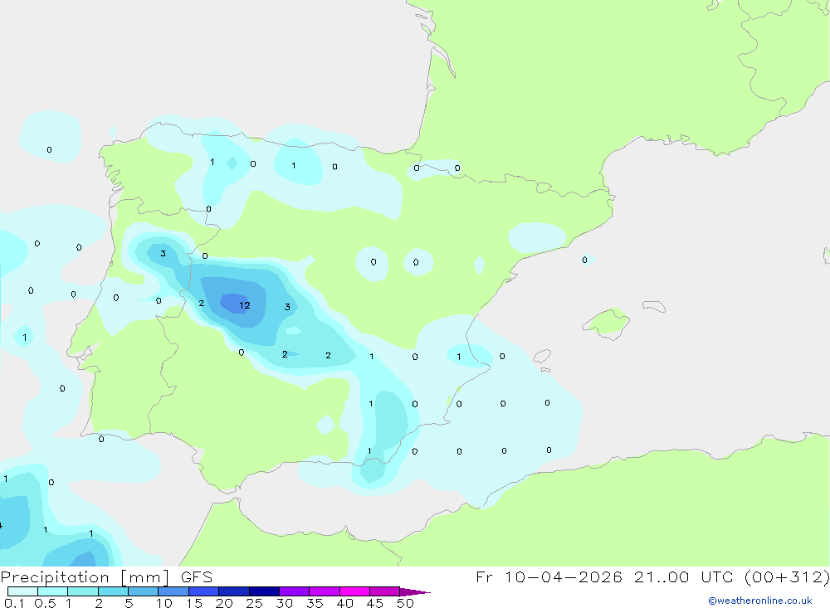
Task: Select the date '10-04-2026' in the caption
Action: coord(564,576)
